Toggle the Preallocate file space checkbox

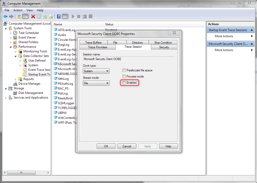[124, 70]
